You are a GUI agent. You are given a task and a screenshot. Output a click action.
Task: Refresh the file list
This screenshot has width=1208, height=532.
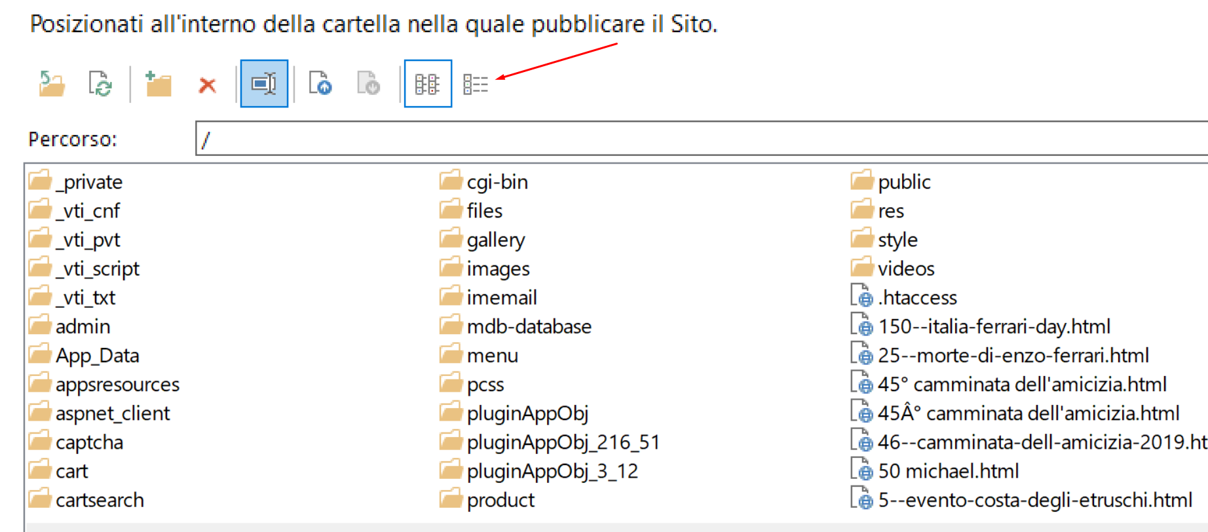pos(100,84)
